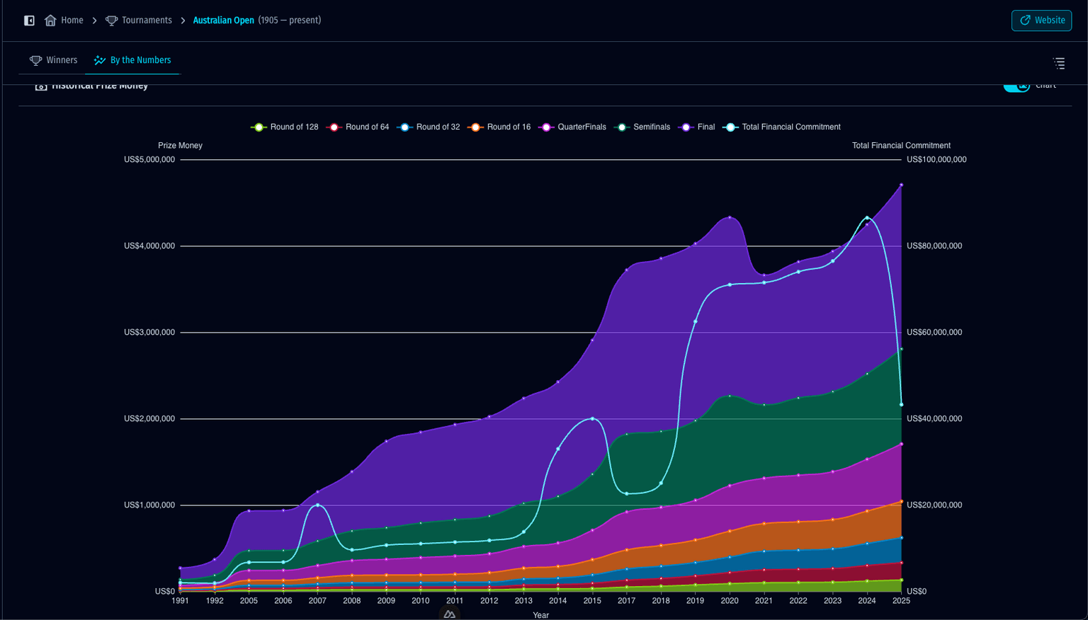Screen dimensions: 1088x620
Task: Click the Winners tab trophy icon
Action: 35,60
